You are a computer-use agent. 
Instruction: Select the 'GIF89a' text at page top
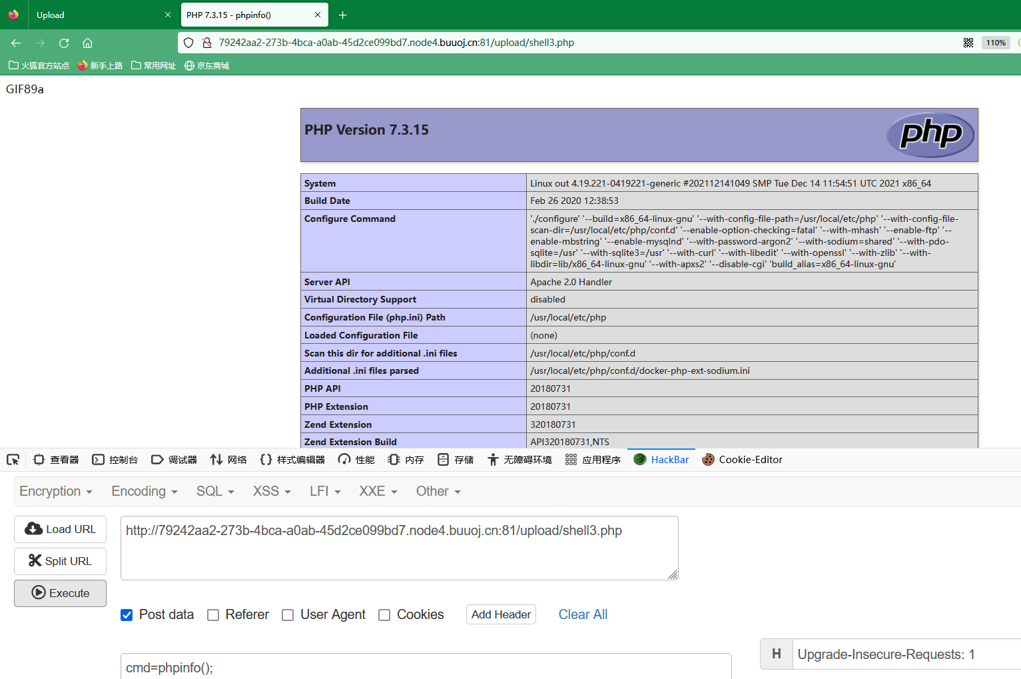25,89
